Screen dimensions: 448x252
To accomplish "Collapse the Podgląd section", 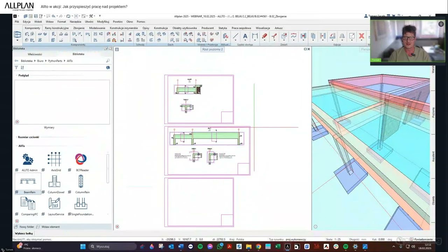I will pyautogui.click(x=16, y=76).
